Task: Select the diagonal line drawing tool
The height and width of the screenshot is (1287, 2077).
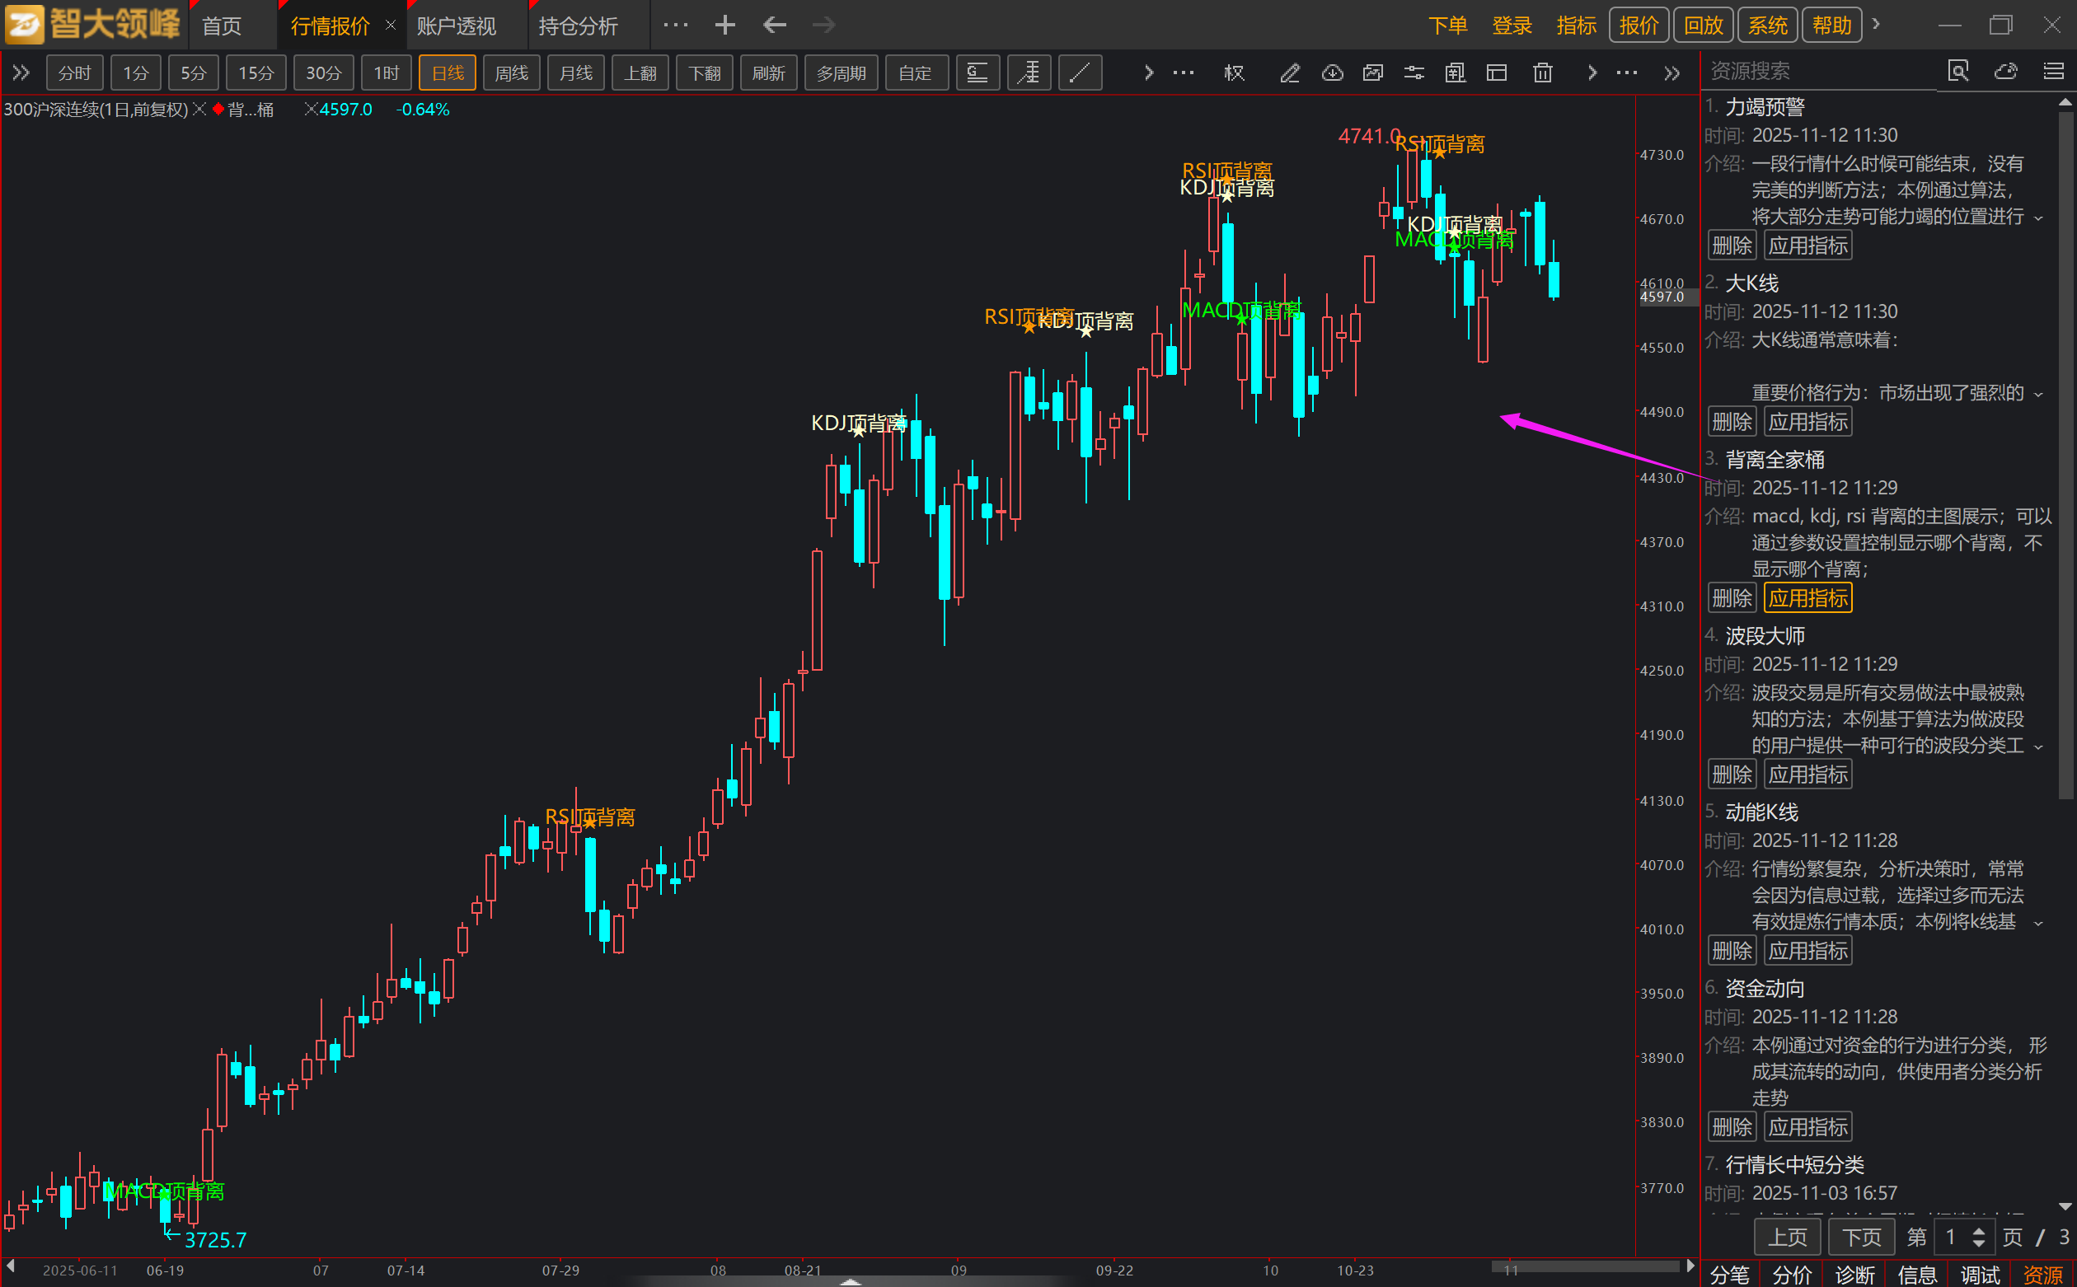Action: click(1080, 73)
